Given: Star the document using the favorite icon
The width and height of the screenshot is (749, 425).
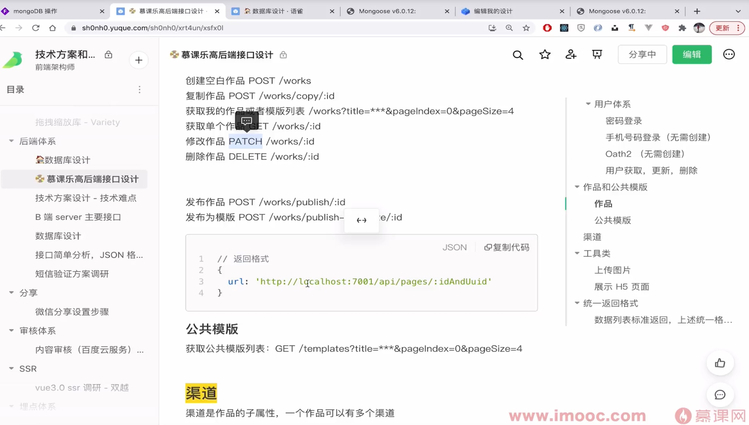Looking at the screenshot, I should (x=544, y=55).
